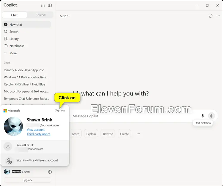Toggle the sidebar panel icon
The height and width of the screenshot is (186, 223).
pos(50,5)
